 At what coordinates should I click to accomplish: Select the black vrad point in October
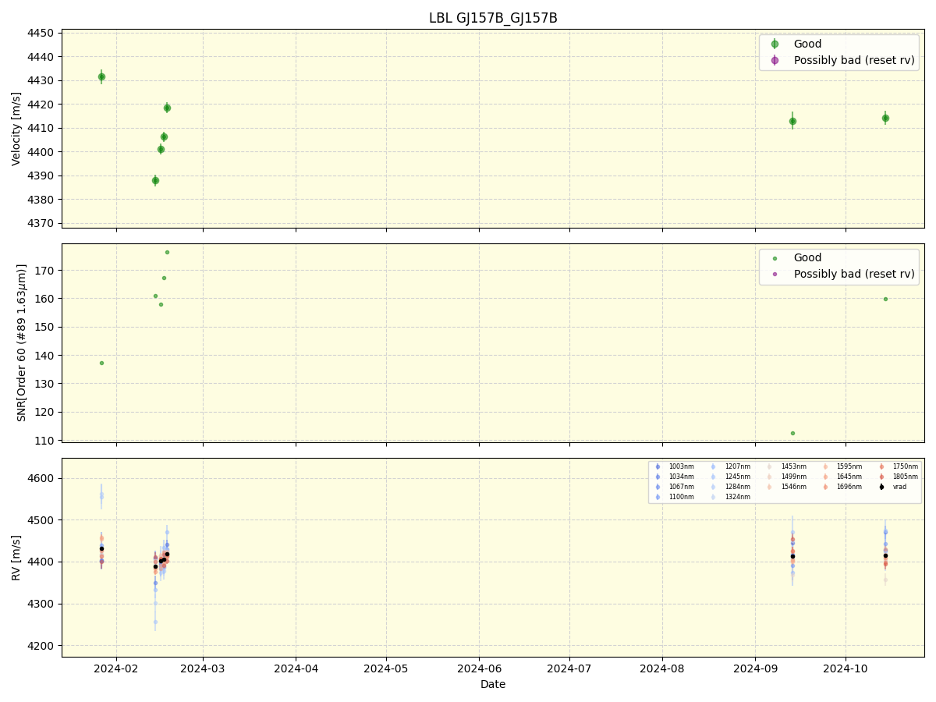pyautogui.click(x=885, y=555)
